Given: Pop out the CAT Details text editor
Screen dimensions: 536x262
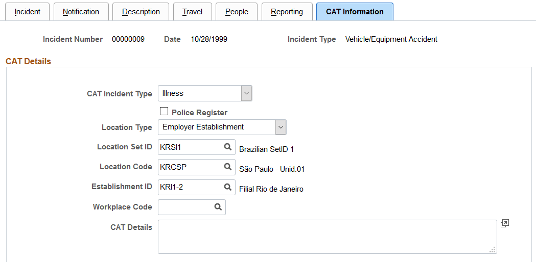Looking at the screenshot, I should pos(504,223).
